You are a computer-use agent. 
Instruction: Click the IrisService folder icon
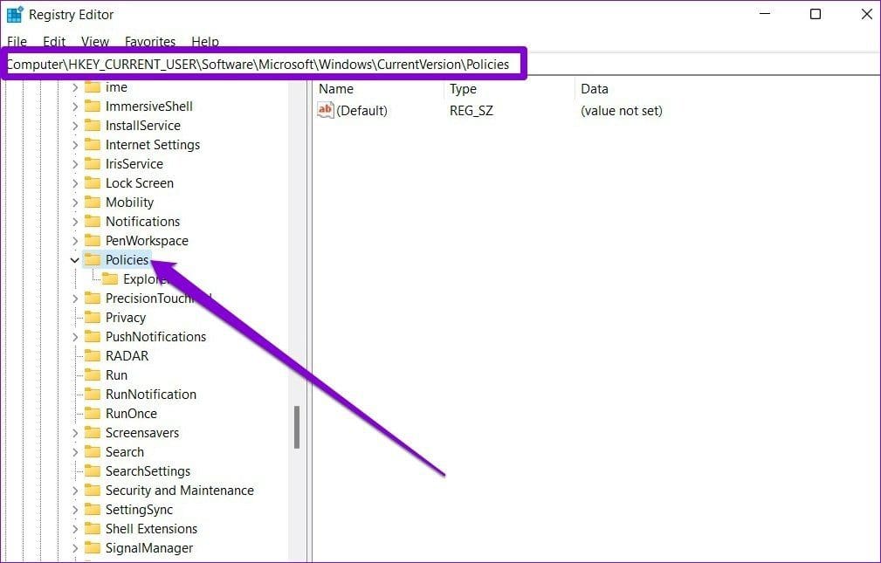(93, 163)
